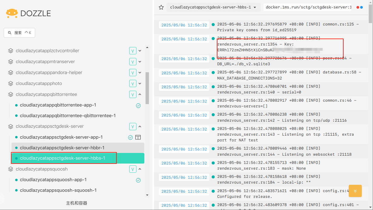Click the 'port for NAT test' log text
The height and width of the screenshot is (210, 373).
[238, 140]
